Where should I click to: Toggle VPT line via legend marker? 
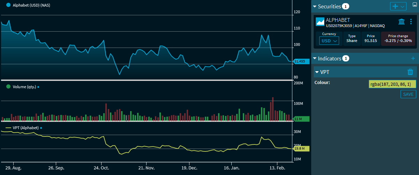(x=9, y=128)
